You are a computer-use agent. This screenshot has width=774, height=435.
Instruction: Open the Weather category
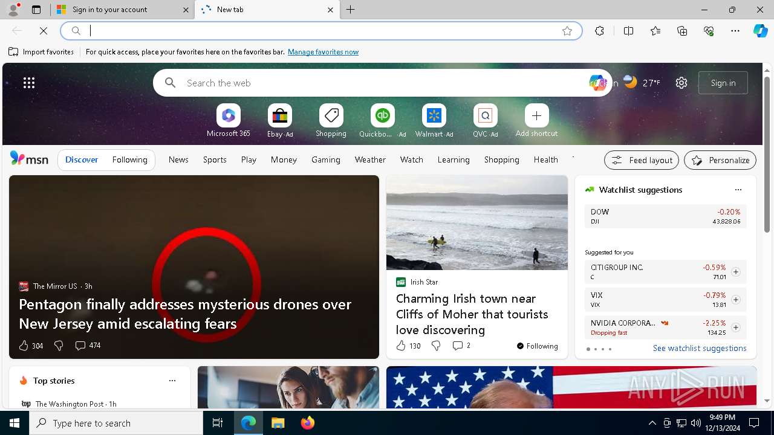tap(370, 159)
